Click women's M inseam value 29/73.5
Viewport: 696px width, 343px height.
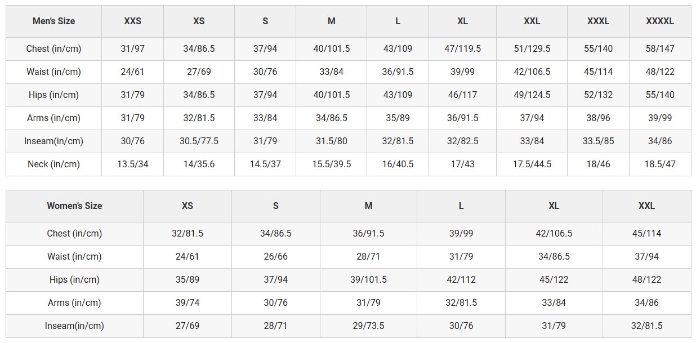coord(368,326)
